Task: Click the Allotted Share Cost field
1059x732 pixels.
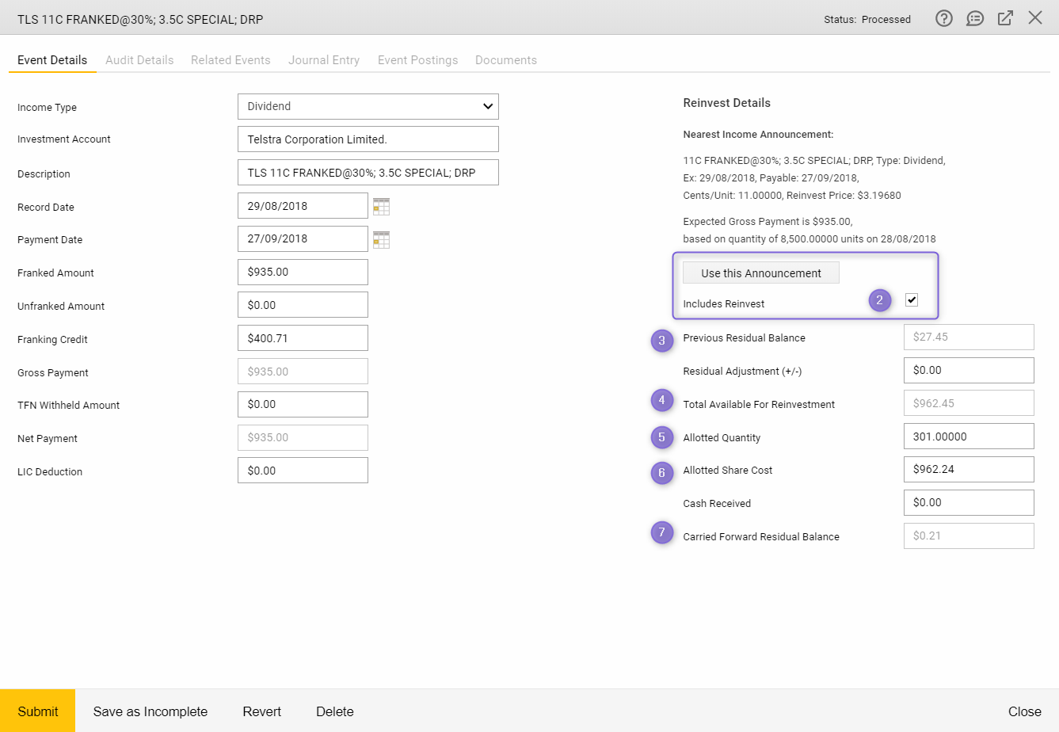Action: point(969,469)
